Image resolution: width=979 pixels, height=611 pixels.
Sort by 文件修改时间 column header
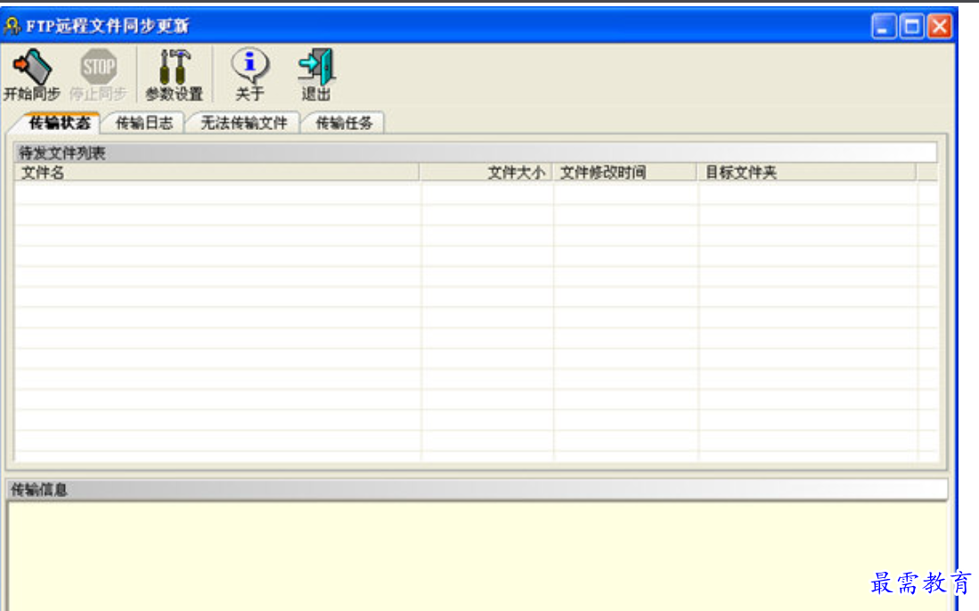point(624,172)
